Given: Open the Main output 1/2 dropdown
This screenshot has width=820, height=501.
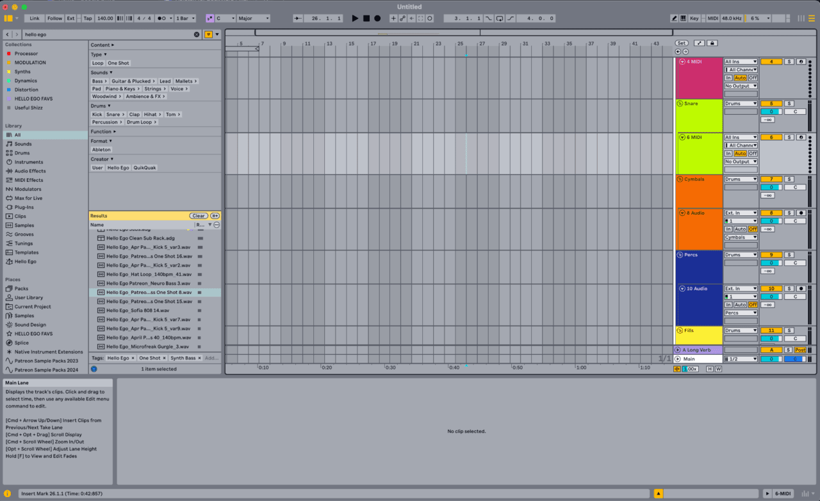Looking at the screenshot, I should click(x=741, y=359).
